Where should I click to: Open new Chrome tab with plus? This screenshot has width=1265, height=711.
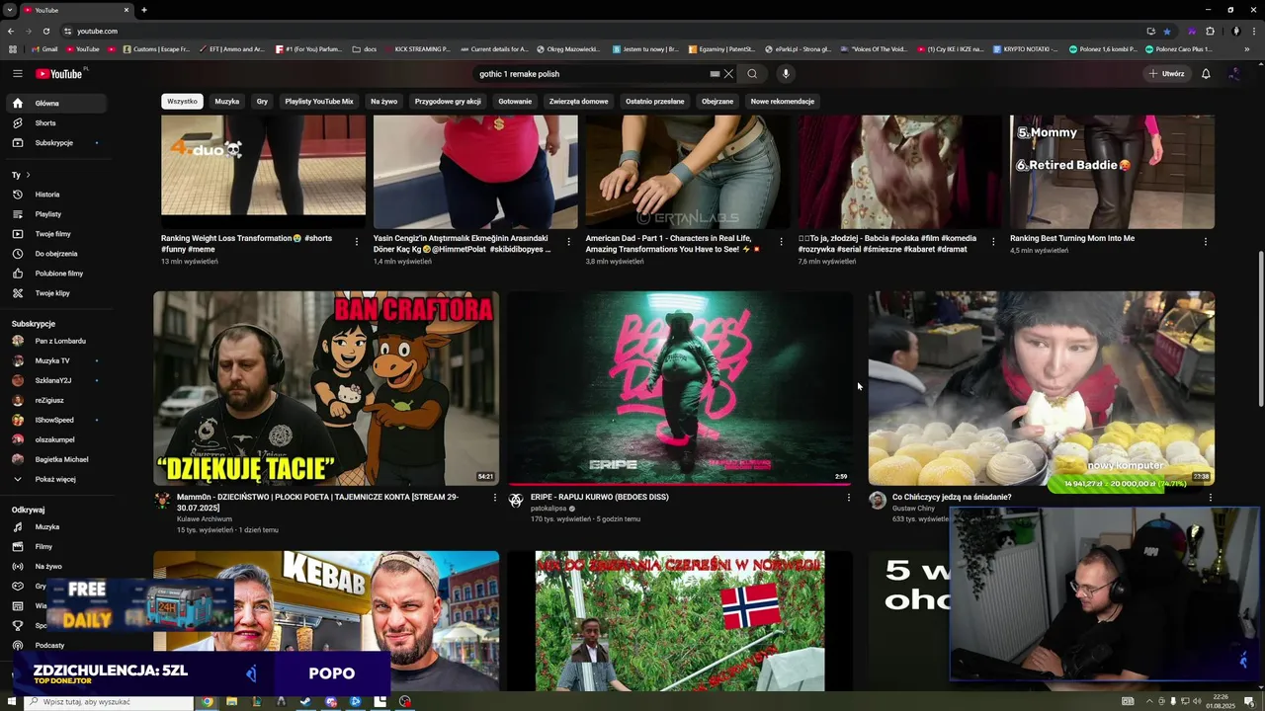pyautogui.click(x=144, y=10)
